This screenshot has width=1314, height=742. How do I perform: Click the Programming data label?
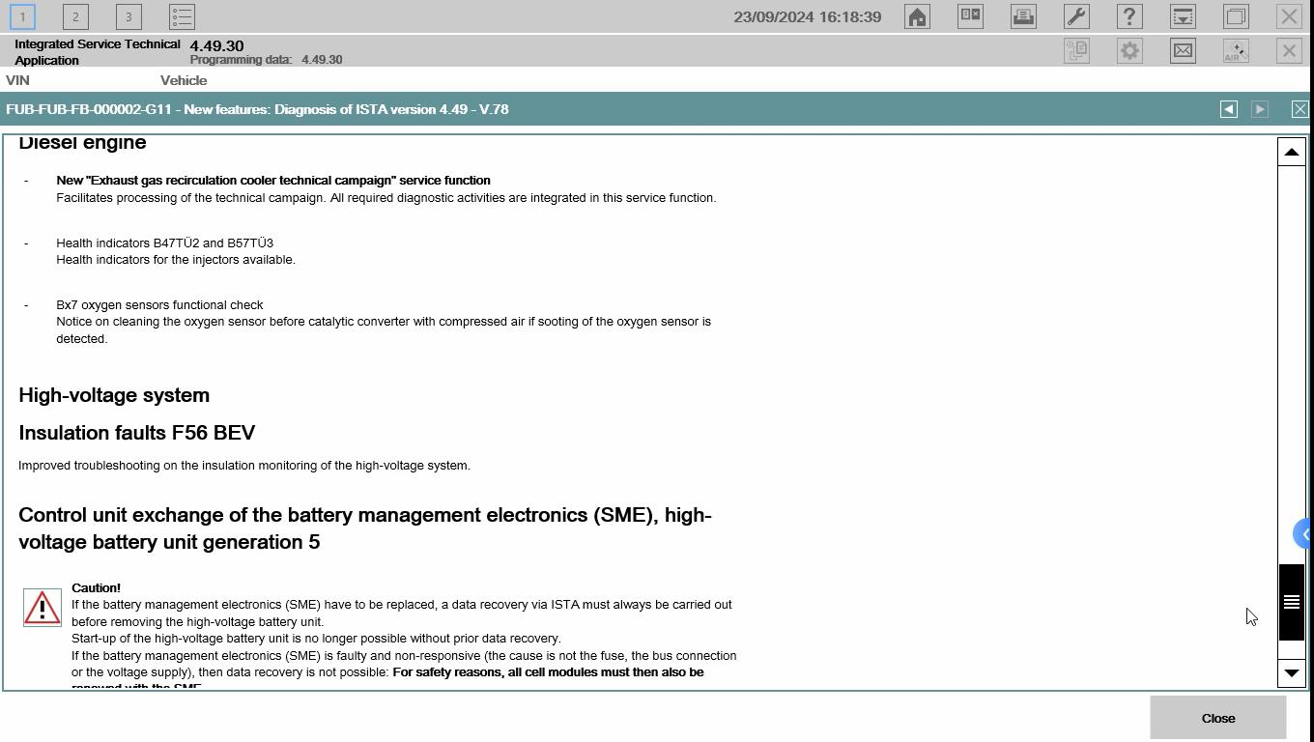click(241, 60)
